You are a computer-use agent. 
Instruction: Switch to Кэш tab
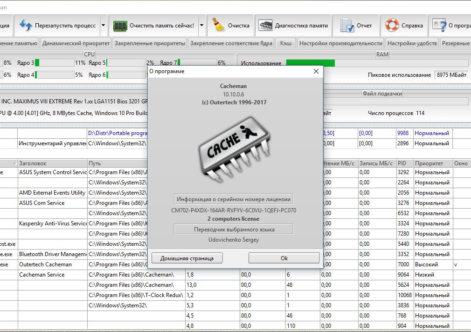pos(286,43)
